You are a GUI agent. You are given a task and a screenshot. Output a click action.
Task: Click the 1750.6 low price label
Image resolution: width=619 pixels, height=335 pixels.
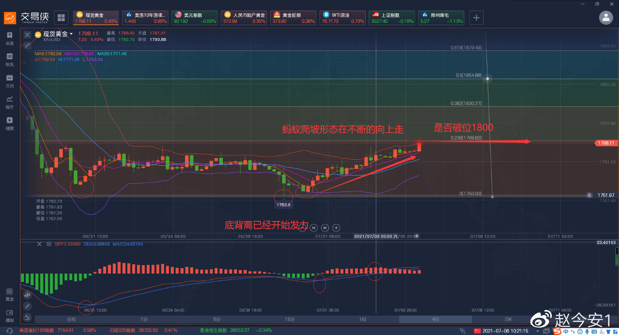click(x=283, y=205)
